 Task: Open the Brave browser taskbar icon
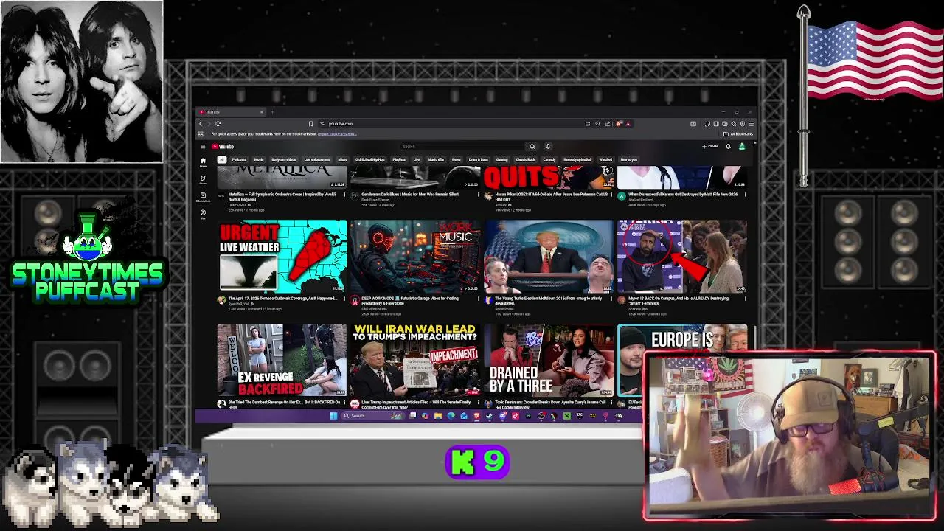(x=476, y=417)
